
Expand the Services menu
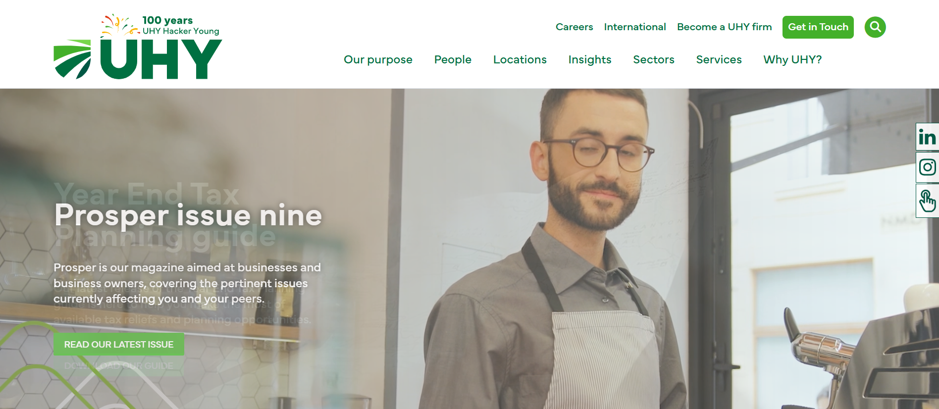[x=719, y=59]
